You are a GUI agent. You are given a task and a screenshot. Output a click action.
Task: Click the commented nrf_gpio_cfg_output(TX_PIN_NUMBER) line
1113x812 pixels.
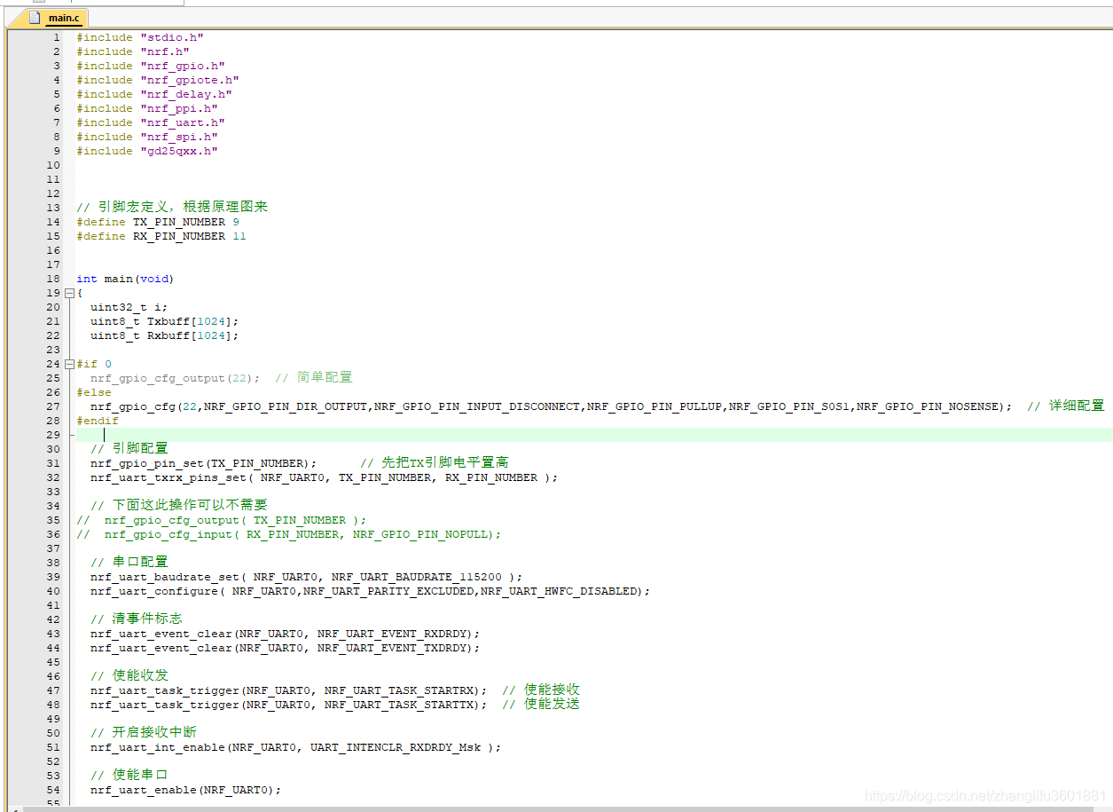(x=222, y=520)
